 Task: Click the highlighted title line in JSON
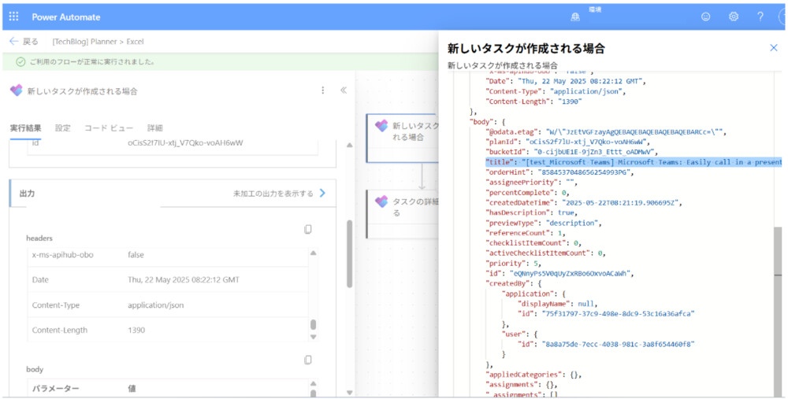[630, 161]
